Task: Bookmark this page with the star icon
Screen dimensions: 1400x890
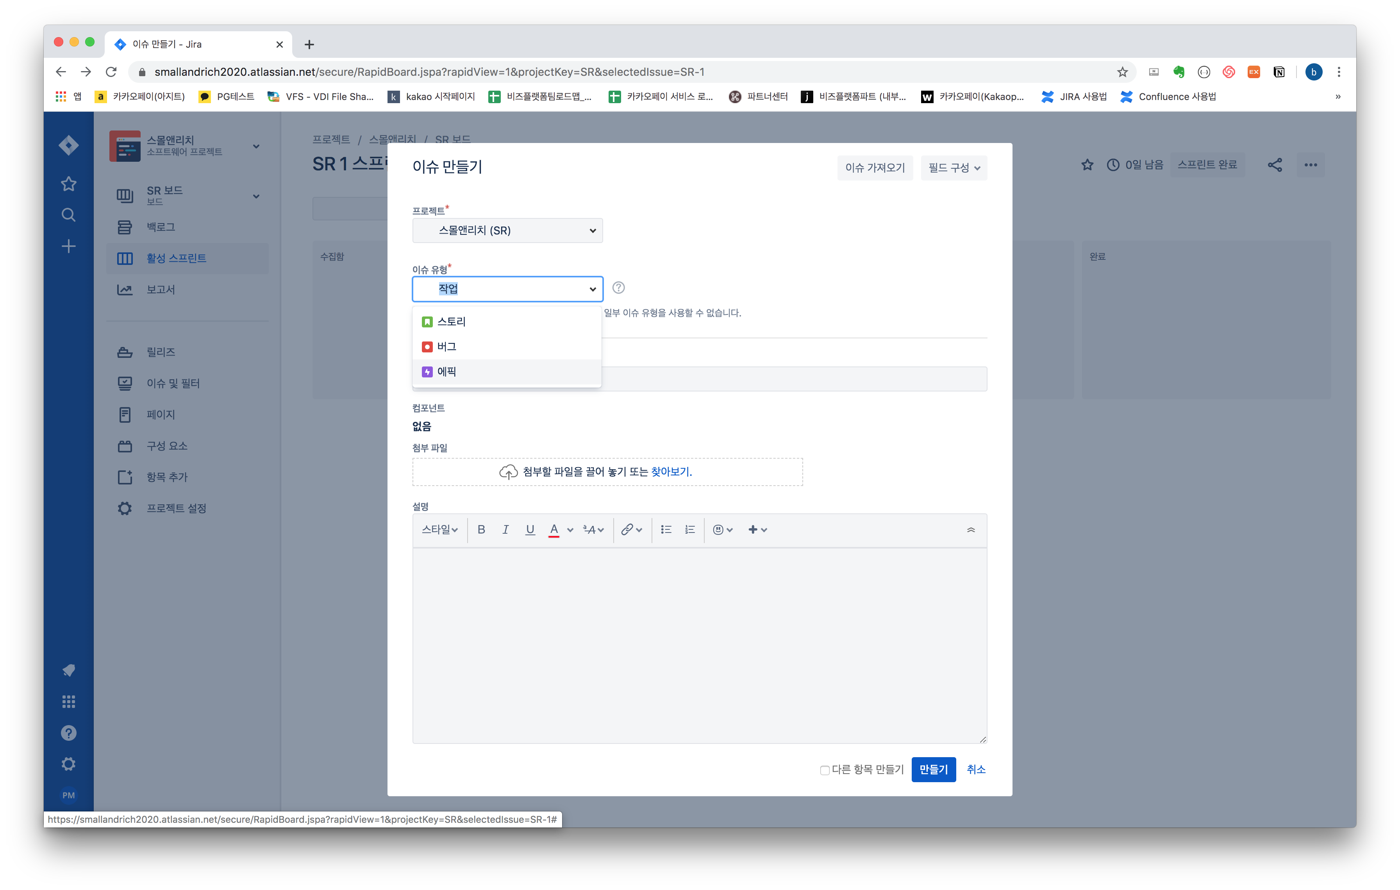Action: point(1122,72)
